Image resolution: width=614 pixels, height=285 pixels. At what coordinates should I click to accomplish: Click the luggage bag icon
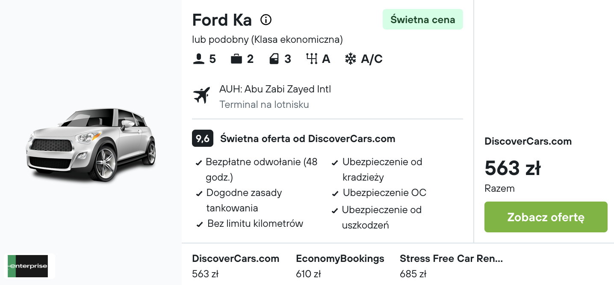tap(236, 59)
